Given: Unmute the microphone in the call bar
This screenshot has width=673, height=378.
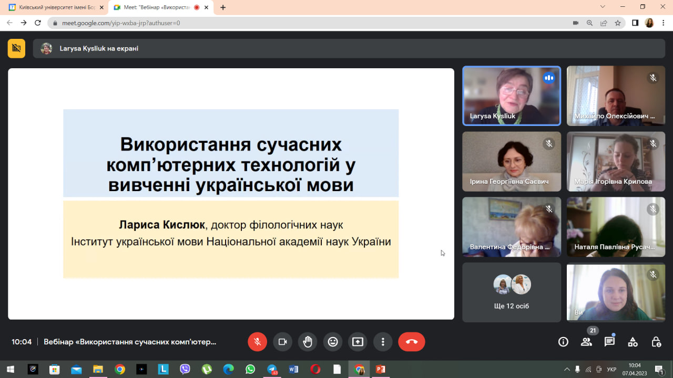Looking at the screenshot, I should pyautogui.click(x=257, y=342).
